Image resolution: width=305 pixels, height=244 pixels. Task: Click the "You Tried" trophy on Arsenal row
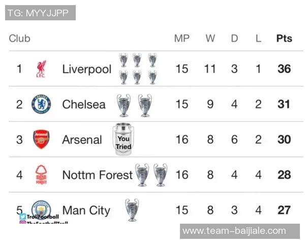click(x=123, y=139)
